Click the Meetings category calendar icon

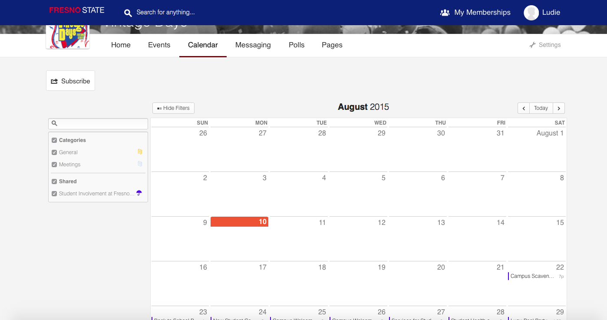pyautogui.click(x=140, y=164)
